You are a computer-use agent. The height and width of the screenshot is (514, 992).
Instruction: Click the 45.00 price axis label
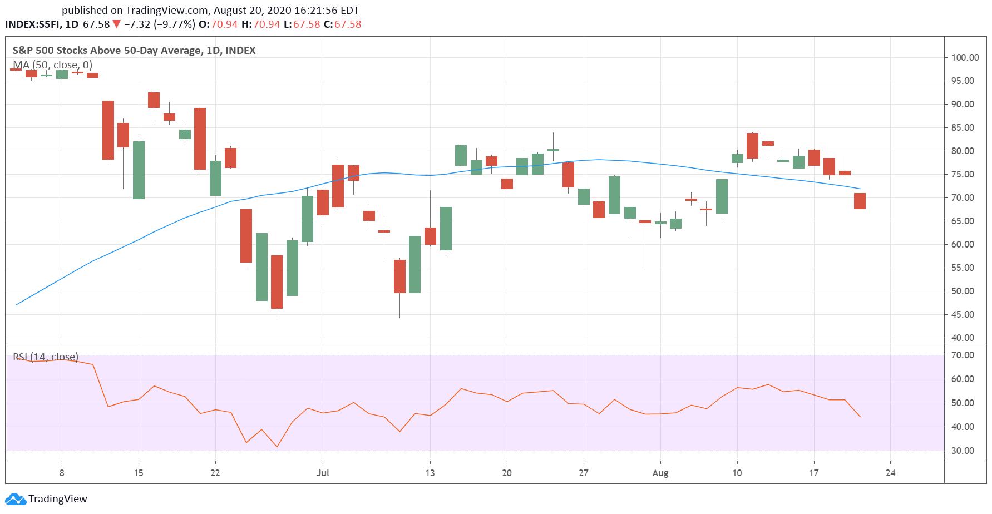coord(963,314)
